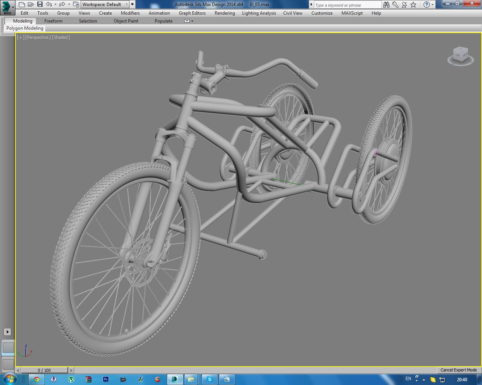Click the 0 / 100 time slider
This screenshot has width=482, height=385.
pyautogui.click(x=44, y=370)
